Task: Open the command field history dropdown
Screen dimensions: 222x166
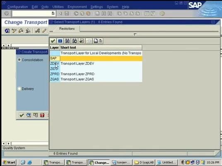Action: click(53, 13)
